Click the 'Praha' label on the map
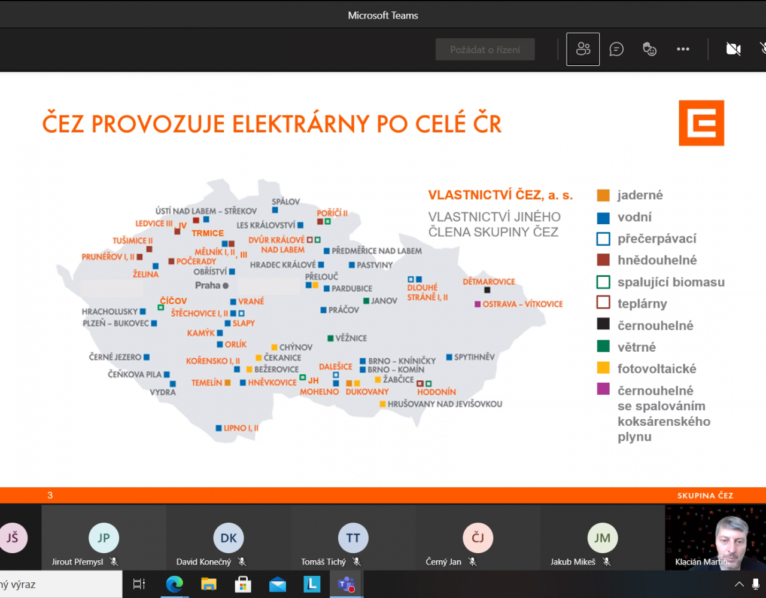 click(208, 285)
